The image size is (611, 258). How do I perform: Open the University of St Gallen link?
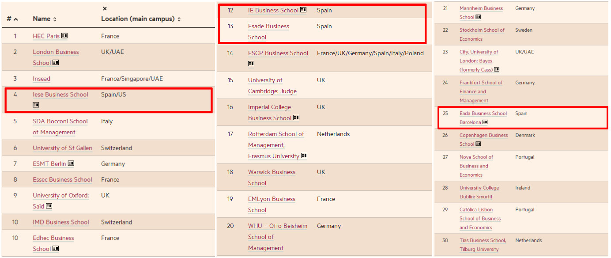[x=62, y=148]
